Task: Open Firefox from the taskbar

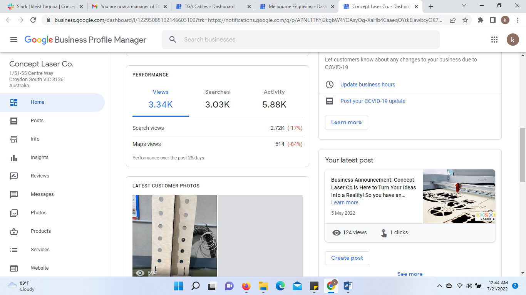Action: [246, 286]
